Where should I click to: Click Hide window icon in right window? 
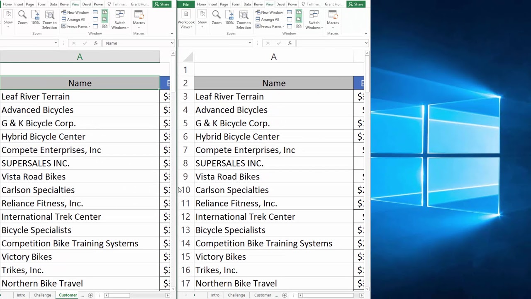(x=290, y=20)
